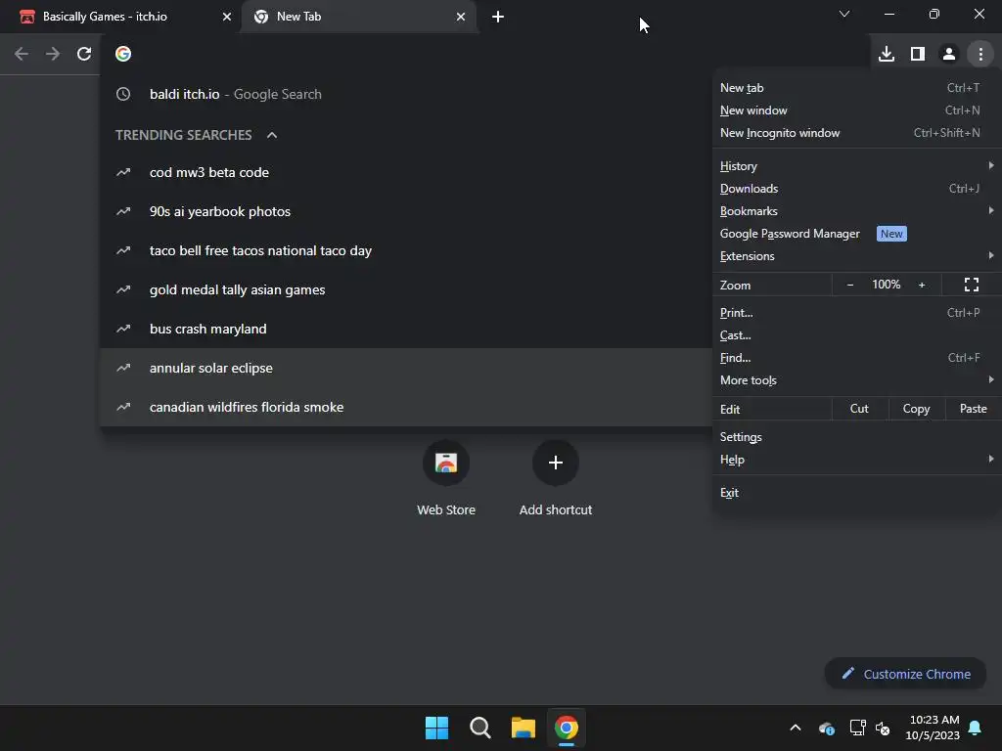Click the forward navigation arrow
The width and height of the screenshot is (1002, 751).
coord(53,55)
